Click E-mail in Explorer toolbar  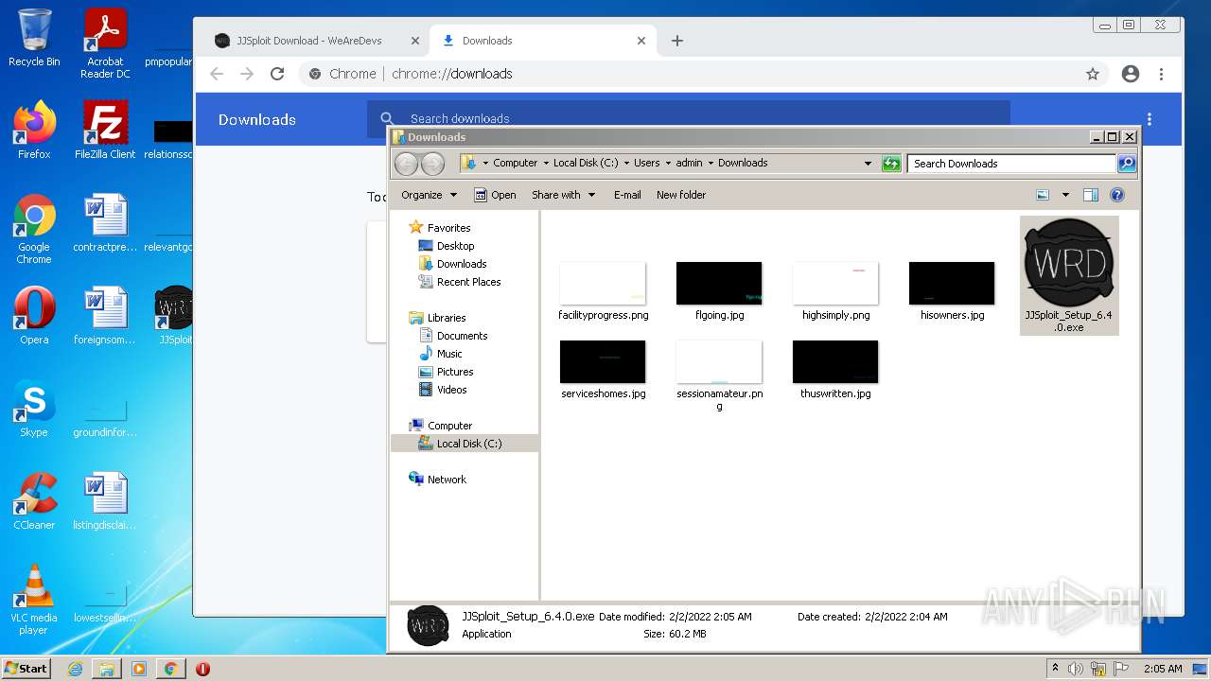click(x=627, y=195)
